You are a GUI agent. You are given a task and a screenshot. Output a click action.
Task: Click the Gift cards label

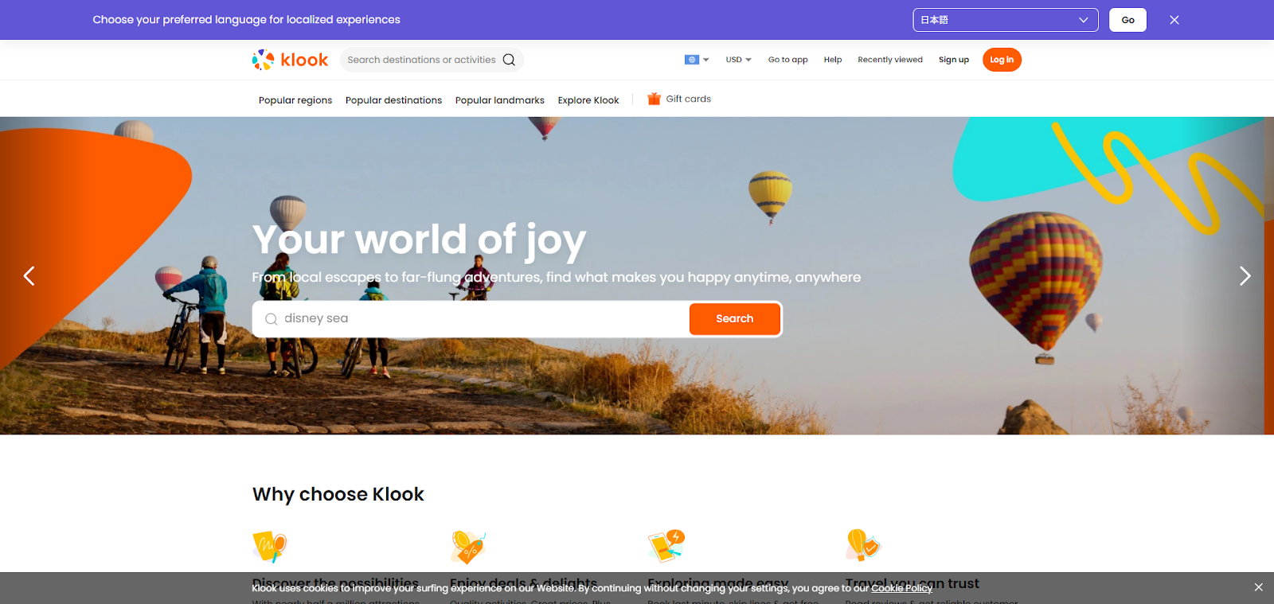pyautogui.click(x=689, y=99)
